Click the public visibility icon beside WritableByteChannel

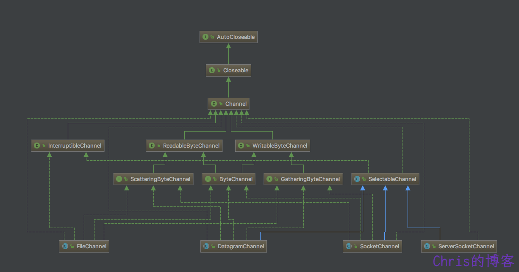(248, 146)
